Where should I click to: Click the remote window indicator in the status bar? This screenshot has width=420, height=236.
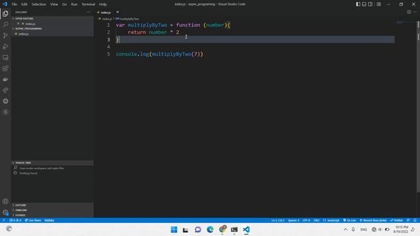point(4,220)
